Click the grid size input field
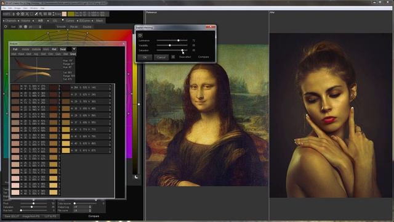This screenshot has width=394, height=222. 33,27
